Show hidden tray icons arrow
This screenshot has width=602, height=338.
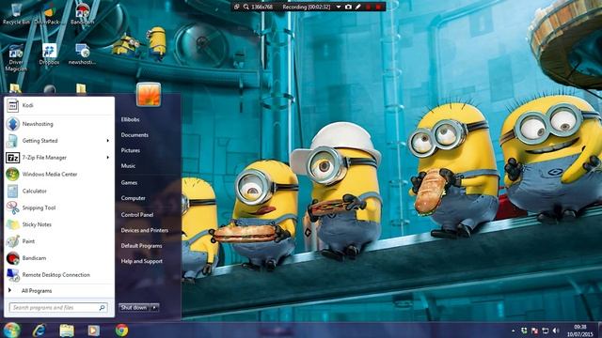[514, 330]
